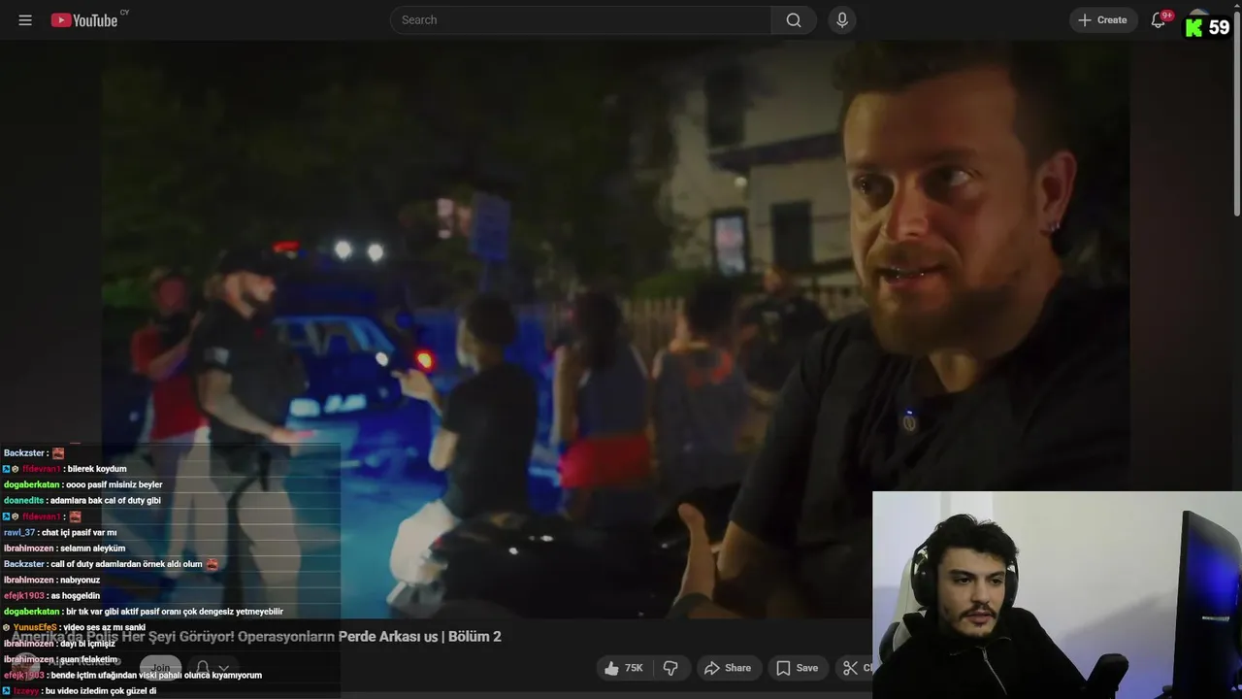Click the magnifying glass search button

(794, 20)
